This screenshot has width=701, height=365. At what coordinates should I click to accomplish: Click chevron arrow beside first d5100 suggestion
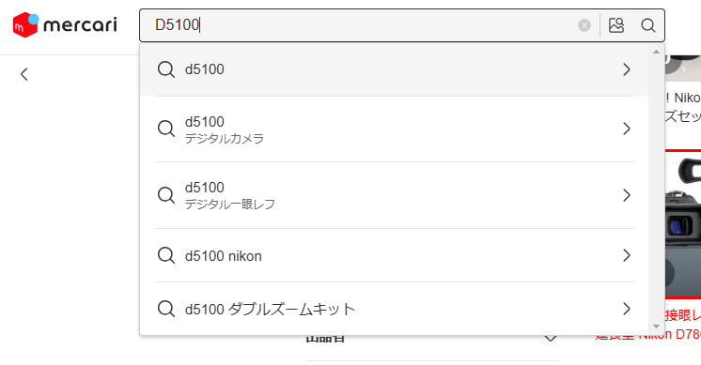[x=627, y=69]
